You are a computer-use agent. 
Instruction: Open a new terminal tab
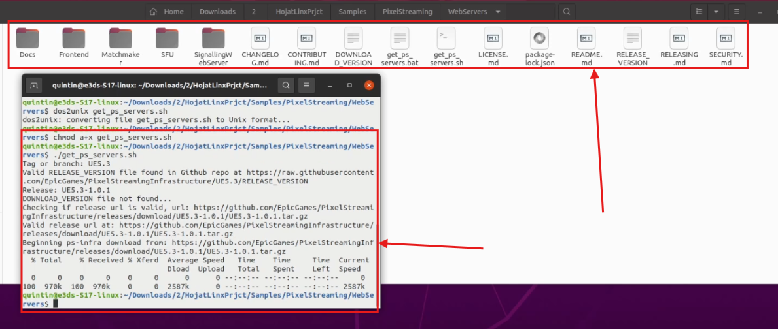tap(34, 85)
